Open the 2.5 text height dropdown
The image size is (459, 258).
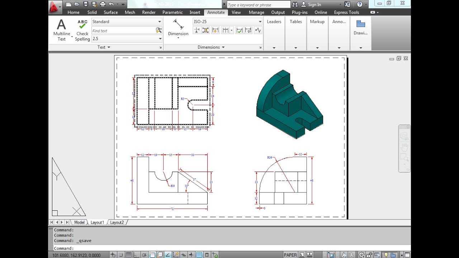pos(127,39)
